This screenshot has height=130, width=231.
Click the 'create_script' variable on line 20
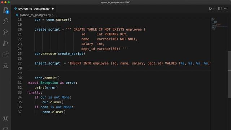tap(47, 30)
